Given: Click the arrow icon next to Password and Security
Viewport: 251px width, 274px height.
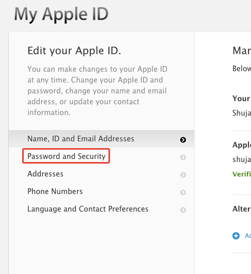Looking at the screenshot, I should coord(183,157).
